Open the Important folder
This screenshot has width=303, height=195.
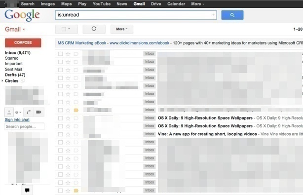click(x=14, y=64)
